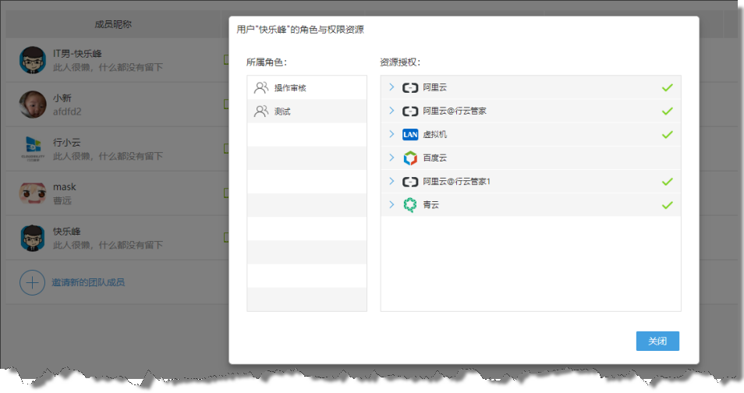Click the 百度云 hexagon logo icon
This screenshot has width=744, height=393.
pos(410,158)
